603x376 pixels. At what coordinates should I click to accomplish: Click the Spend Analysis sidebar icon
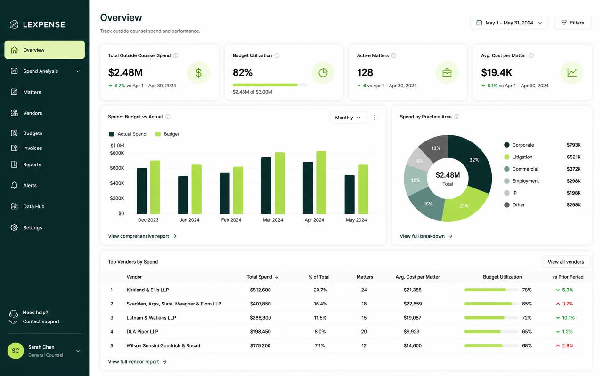[x=14, y=71]
